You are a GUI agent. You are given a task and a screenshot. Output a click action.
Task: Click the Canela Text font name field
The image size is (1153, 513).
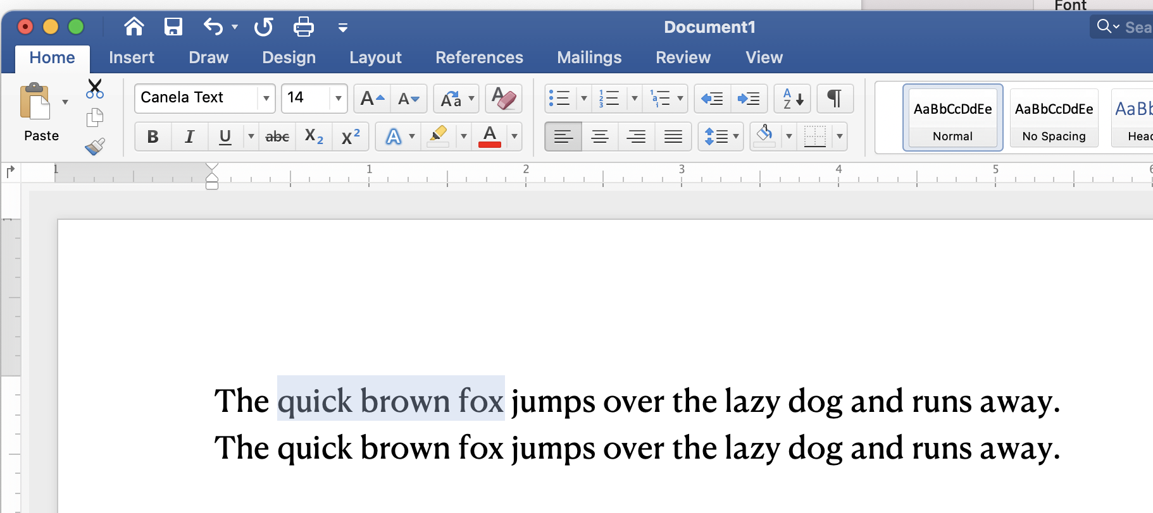(x=196, y=98)
